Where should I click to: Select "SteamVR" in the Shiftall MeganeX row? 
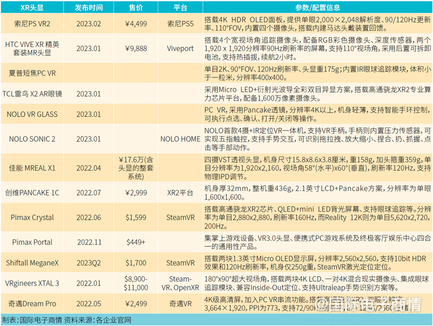180,263
